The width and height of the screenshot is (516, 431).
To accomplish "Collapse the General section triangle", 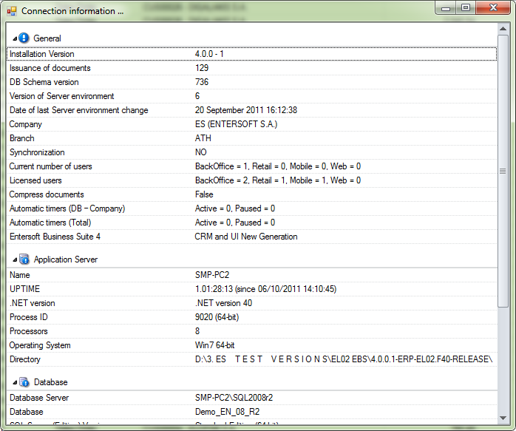I will click(x=15, y=39).
